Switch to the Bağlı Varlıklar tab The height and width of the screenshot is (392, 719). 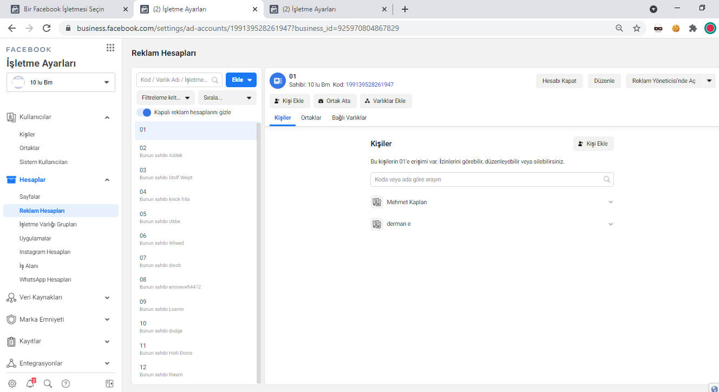(349, 117)
